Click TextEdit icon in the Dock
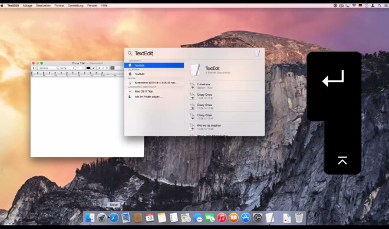 click(270, 218)
